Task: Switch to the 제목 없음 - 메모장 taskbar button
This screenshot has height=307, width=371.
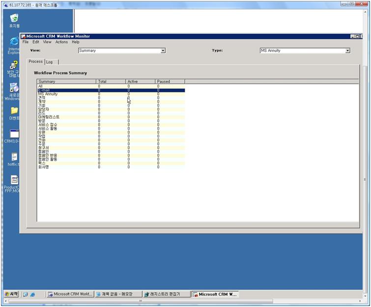Action: click(x=119, y=294)
